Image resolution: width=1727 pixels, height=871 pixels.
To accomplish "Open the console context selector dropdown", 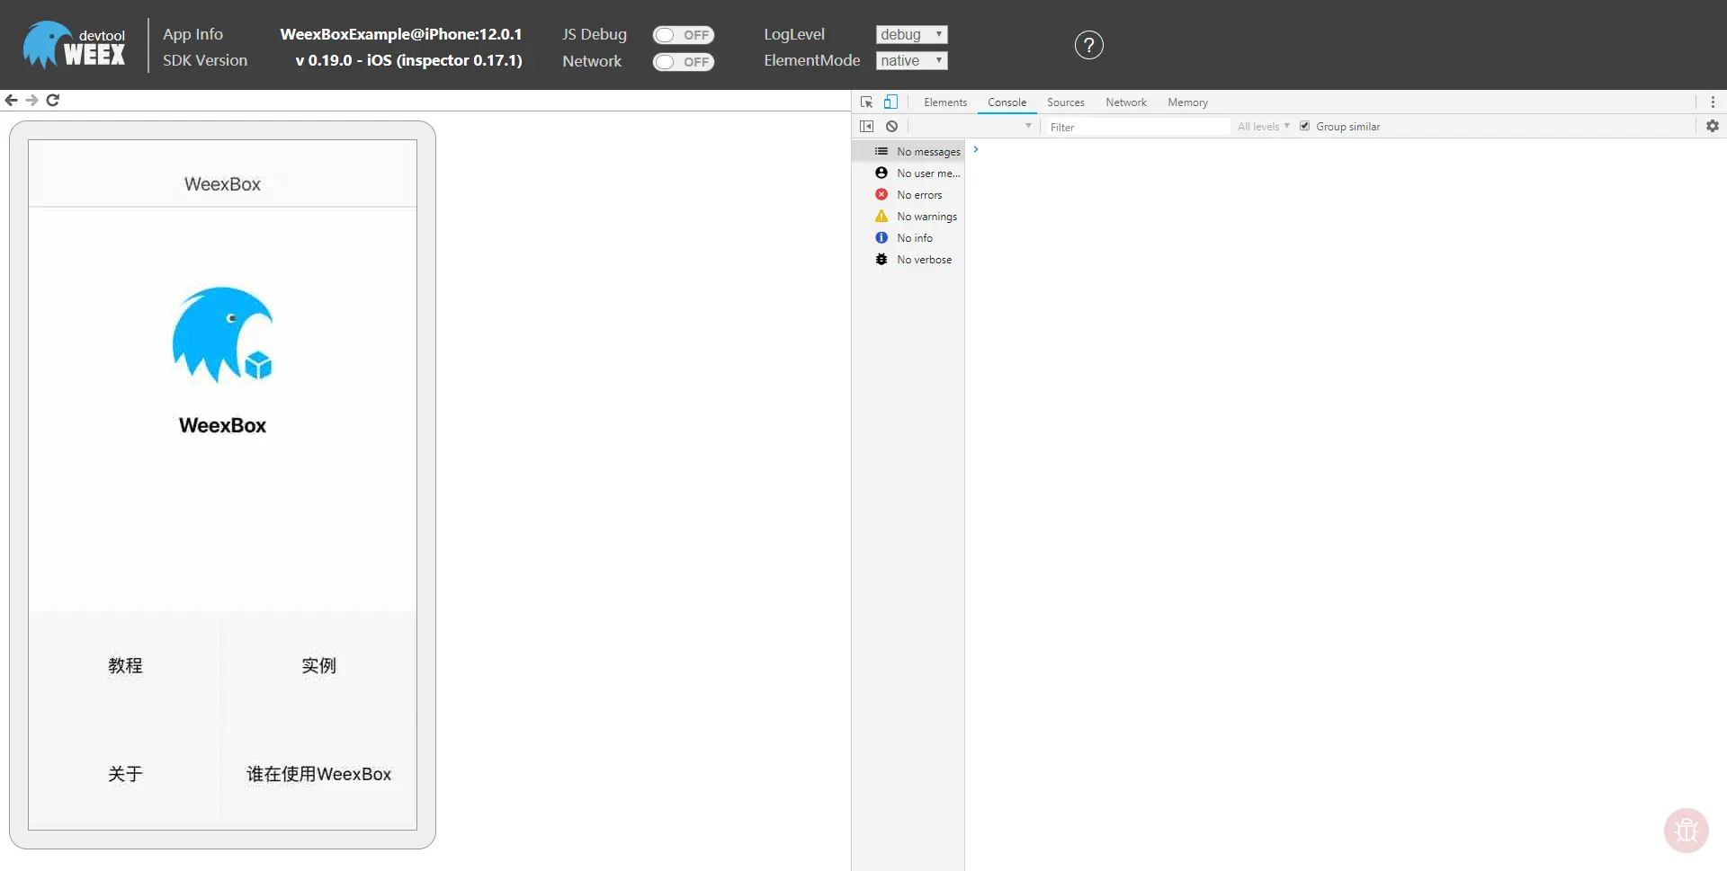I will [974, 127].
